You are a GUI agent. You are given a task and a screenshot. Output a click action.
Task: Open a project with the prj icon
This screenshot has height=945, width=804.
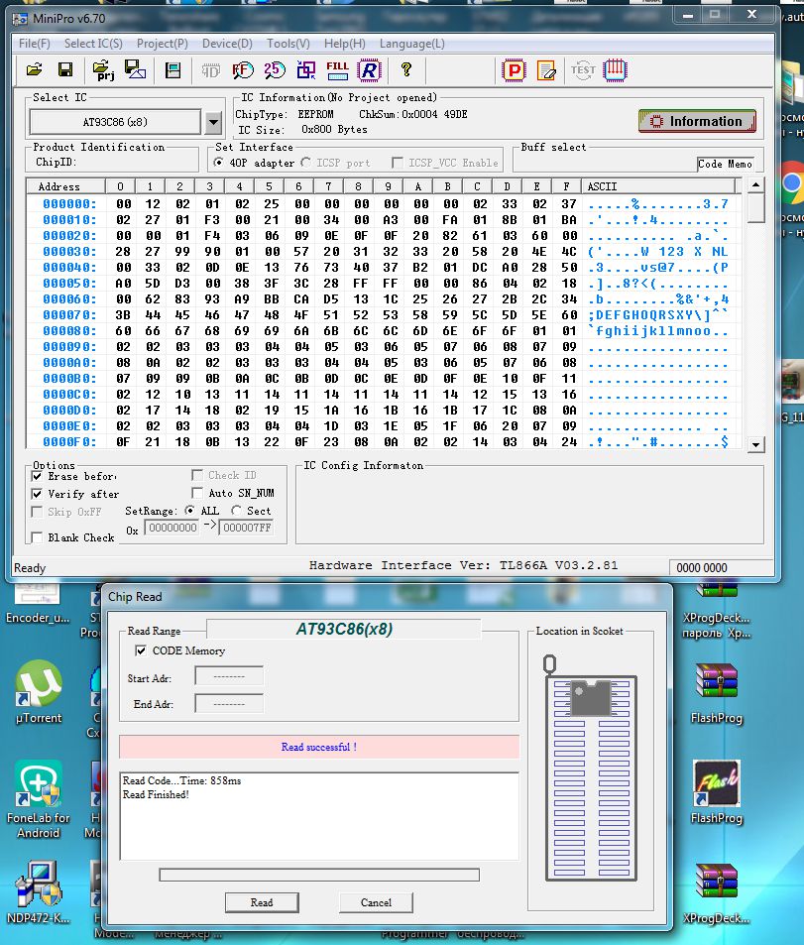coord(103,69)
